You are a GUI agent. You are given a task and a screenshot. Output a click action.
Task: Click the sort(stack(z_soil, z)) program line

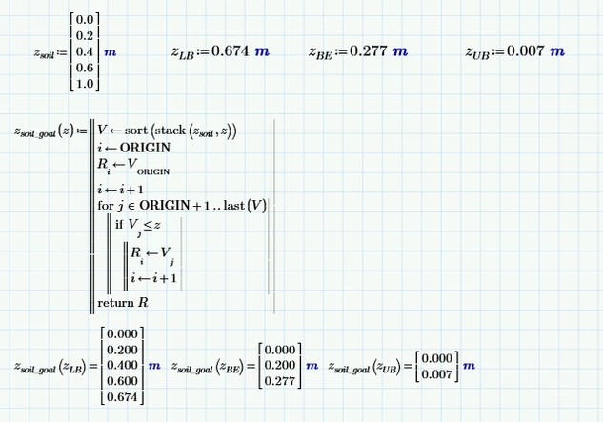167,131
